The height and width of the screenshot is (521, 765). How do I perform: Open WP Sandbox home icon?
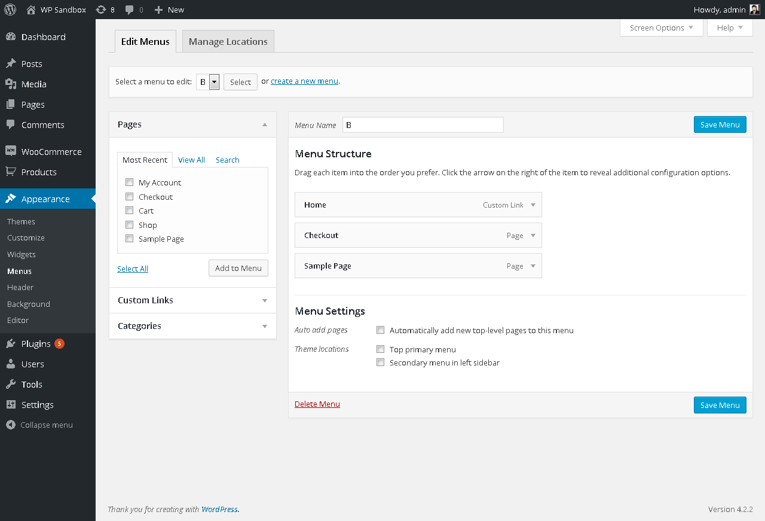point(31,10)
